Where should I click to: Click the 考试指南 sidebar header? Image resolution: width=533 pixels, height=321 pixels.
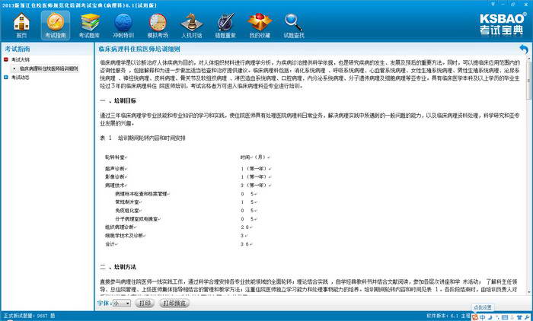(x=18, y=49)
